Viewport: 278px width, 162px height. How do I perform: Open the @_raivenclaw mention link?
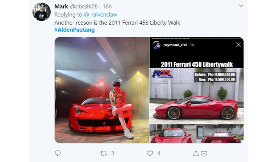(x=100, y=15)
